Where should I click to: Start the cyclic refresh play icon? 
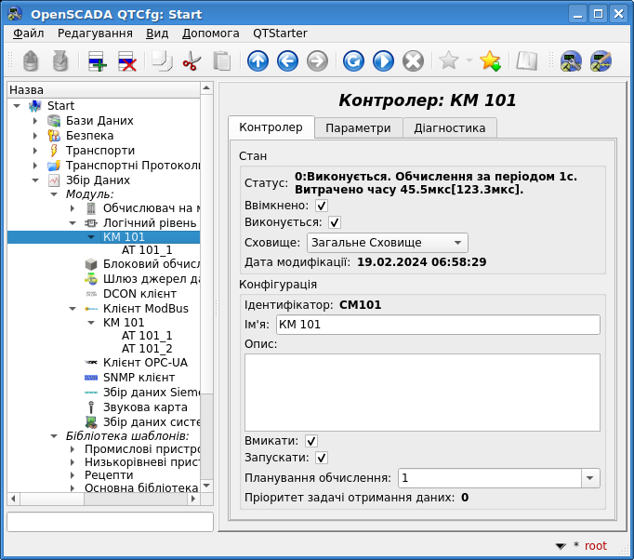tap(383, 61)
